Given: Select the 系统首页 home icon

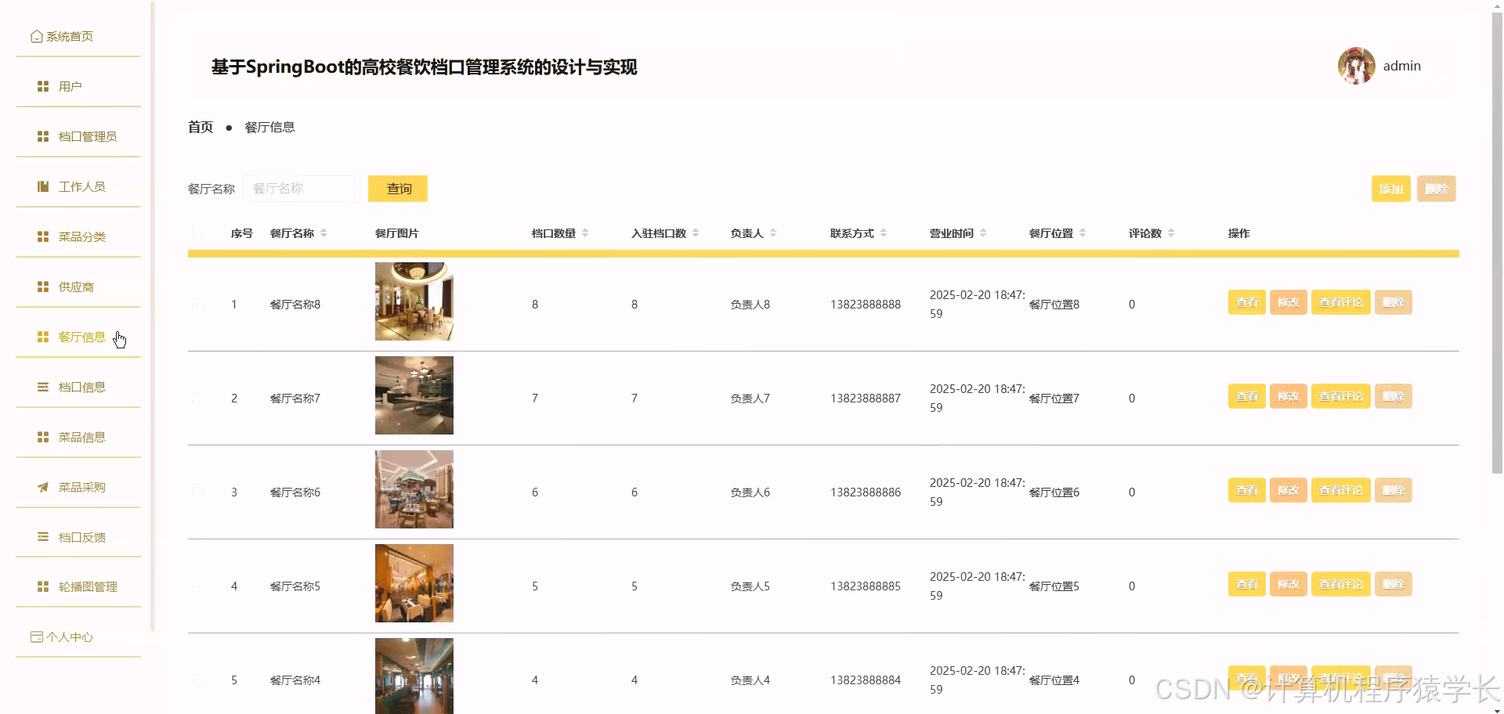Looking at the screenshot, I should coord(36,36).
